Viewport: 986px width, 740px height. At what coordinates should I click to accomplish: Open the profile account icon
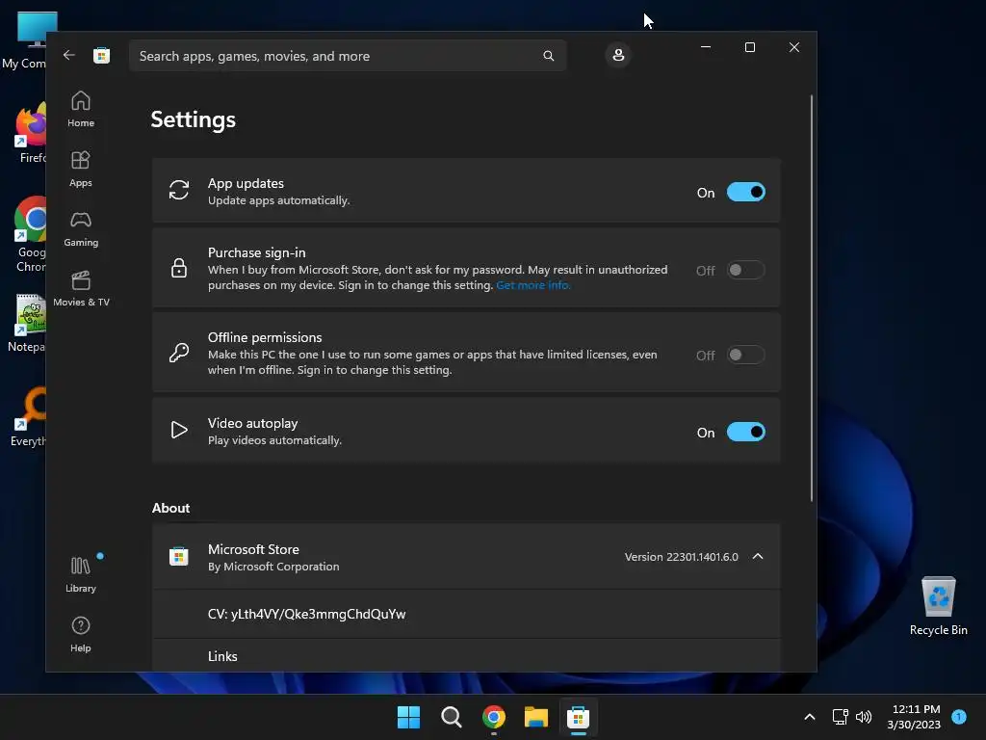pos(618,55)
